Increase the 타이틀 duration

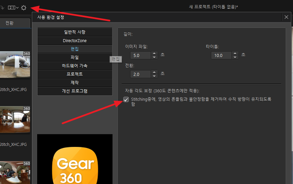pyautogui.click(x=235, y=53)
